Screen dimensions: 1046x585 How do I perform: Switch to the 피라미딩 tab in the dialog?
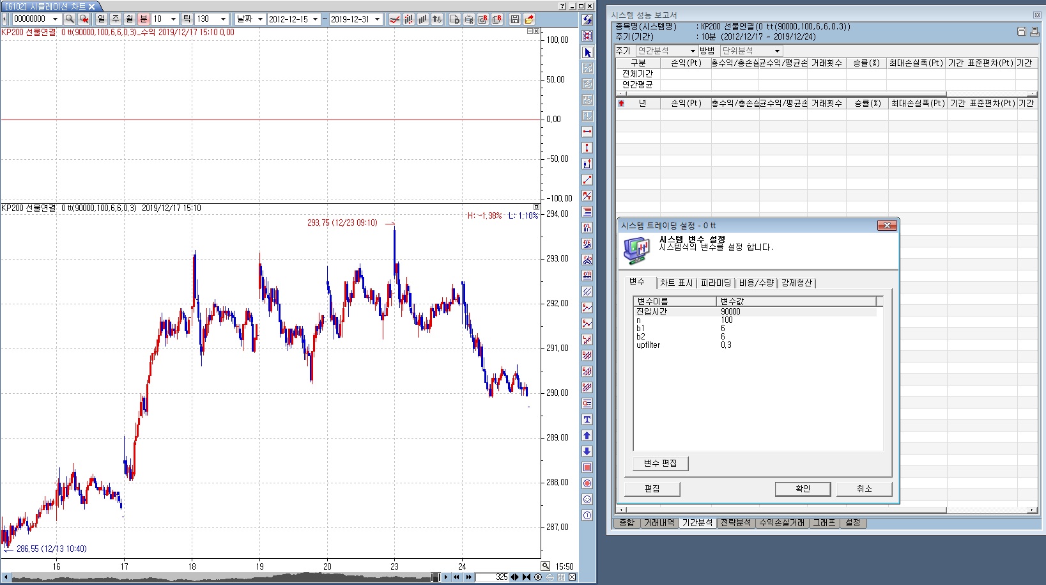(x=716, y=283)
